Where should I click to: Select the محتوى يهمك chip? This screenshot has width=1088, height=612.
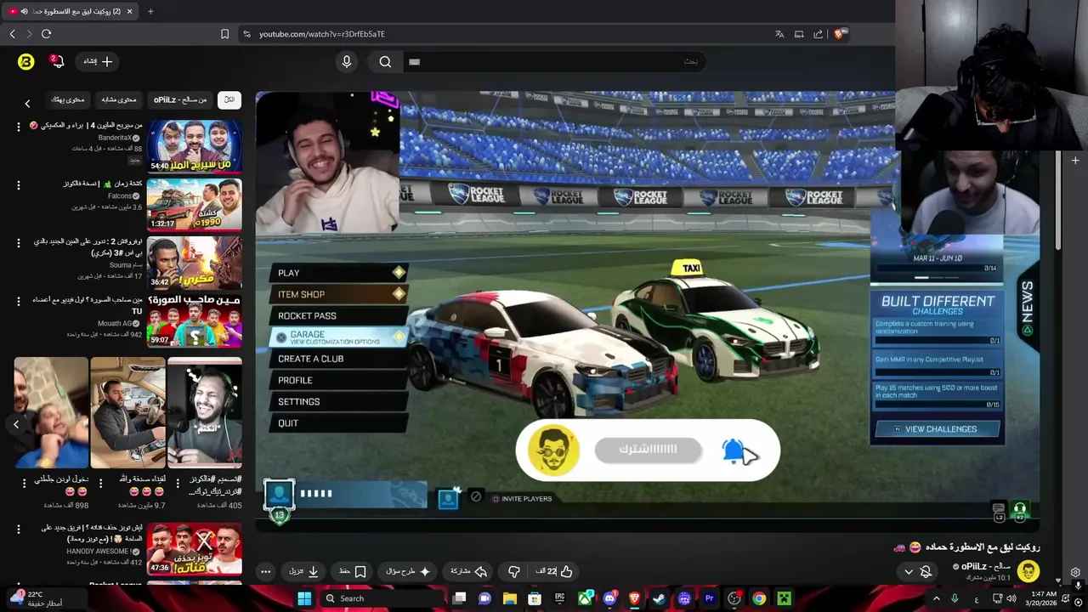pyautogui.click(x=68, y=99)
